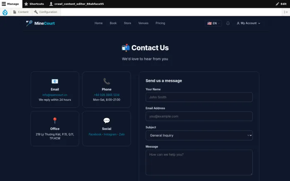Open the Shortcuts star menu
This screenshot has width=290, height=181.
point(34,4)
